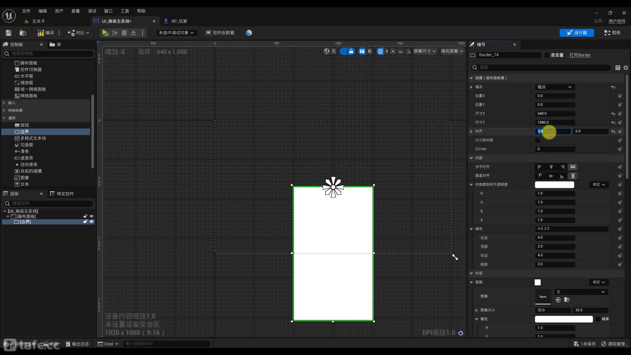The width and height of the screenshot is (631, 355).
Task: Expand the 特殊效果 palette category
Action: tap(4, 110)
